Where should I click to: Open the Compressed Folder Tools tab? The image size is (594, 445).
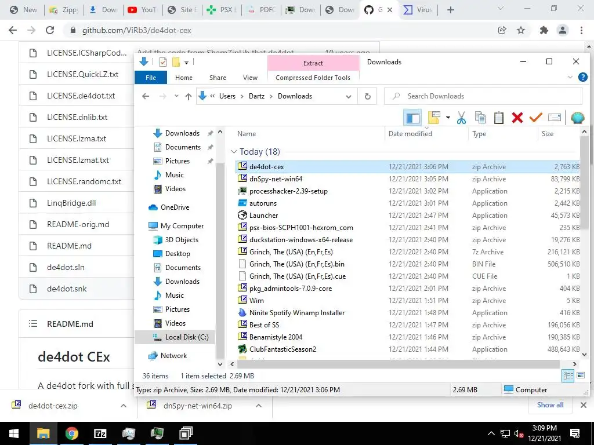click(313, 78)
